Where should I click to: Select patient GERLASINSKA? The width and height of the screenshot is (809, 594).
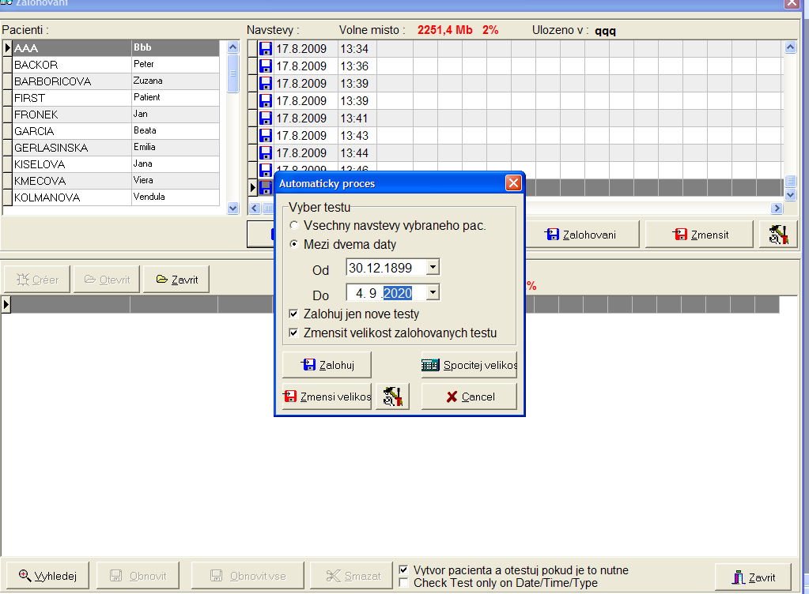[x=116, y=148]
